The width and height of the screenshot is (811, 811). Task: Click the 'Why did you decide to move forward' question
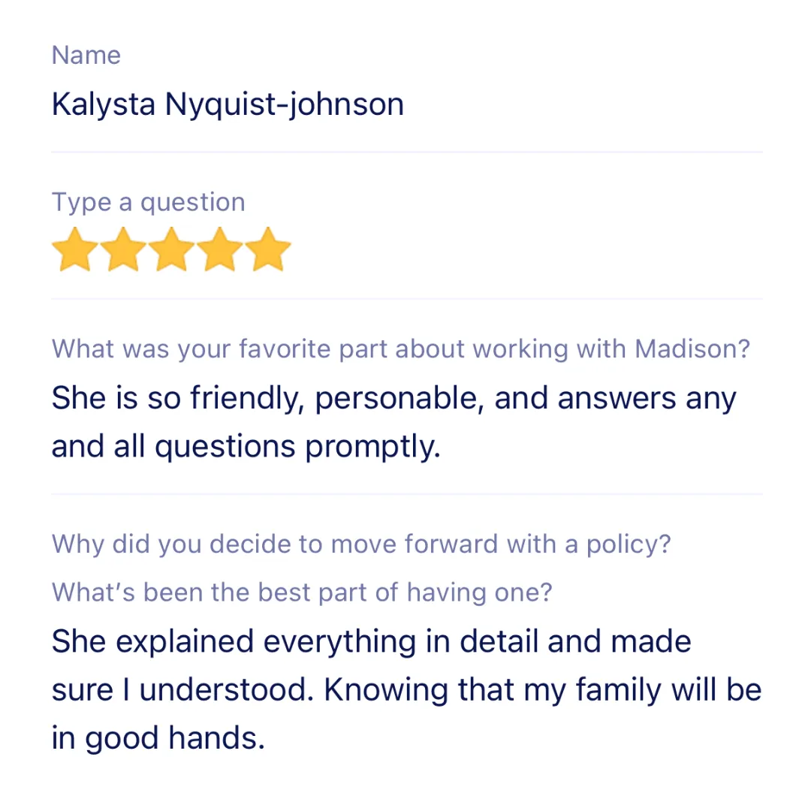(x=361, y=544)
